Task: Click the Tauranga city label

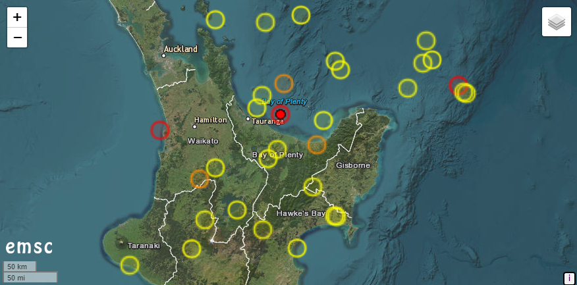Action: 268,122
